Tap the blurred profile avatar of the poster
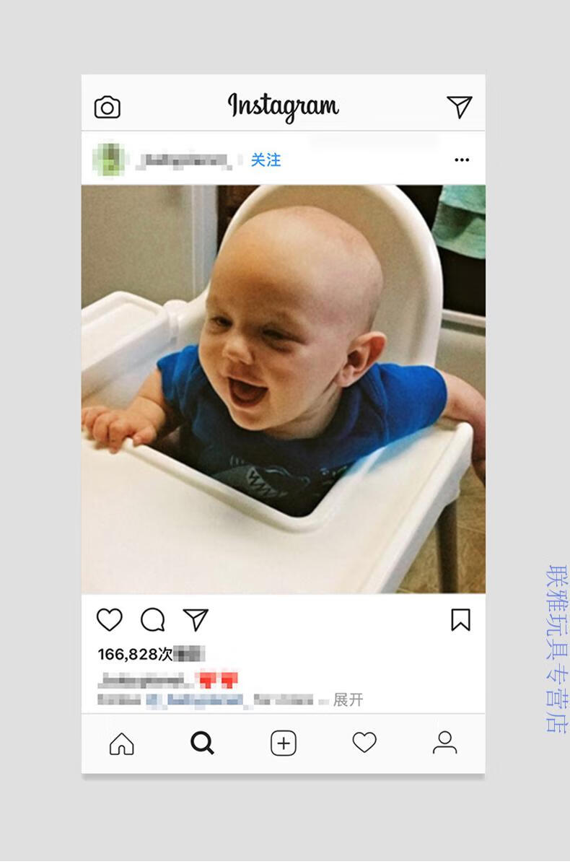 110,160
